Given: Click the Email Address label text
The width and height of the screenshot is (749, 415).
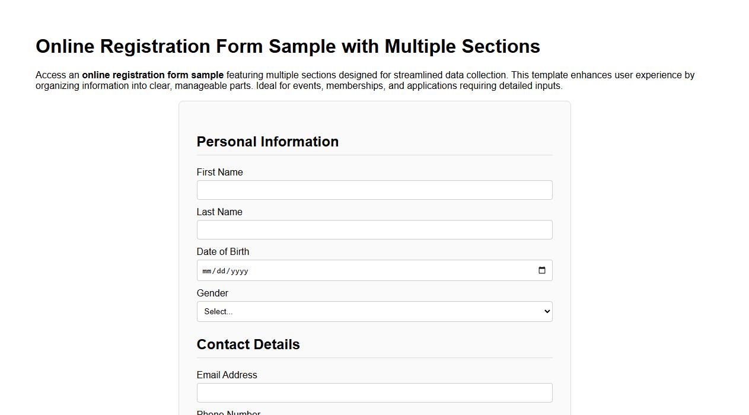Looking at the screenshot, I should [227, 375].
